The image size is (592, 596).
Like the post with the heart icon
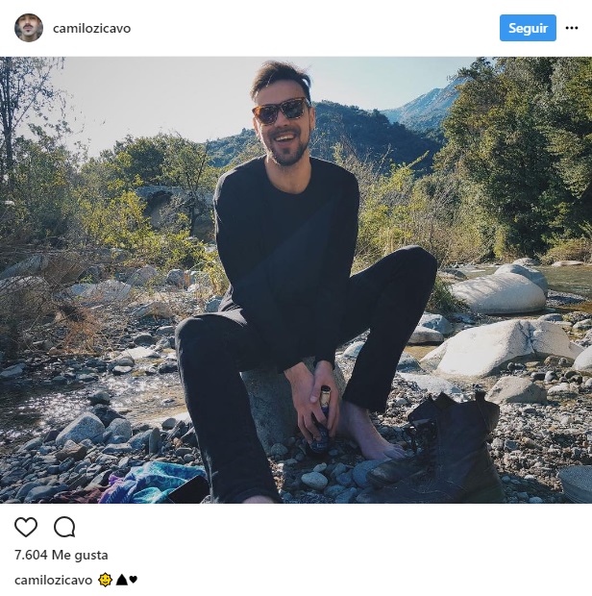26,527
